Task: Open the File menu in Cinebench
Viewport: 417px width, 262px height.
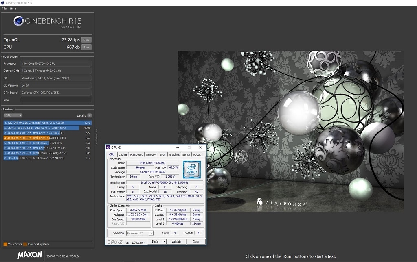Action: (x=4, y=9)
